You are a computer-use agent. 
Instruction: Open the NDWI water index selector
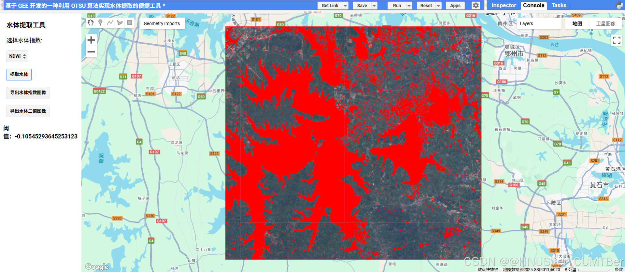click(17, 56)
